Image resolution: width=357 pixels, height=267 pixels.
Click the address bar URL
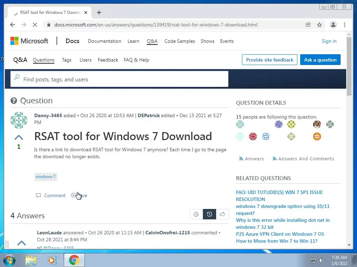pos(156,25)
